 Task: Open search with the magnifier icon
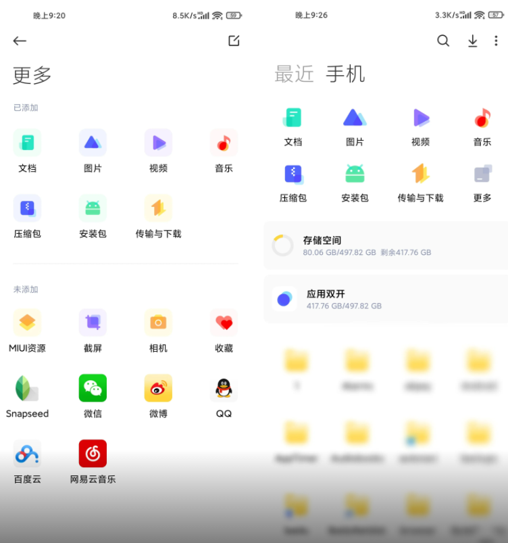[443, 41]
